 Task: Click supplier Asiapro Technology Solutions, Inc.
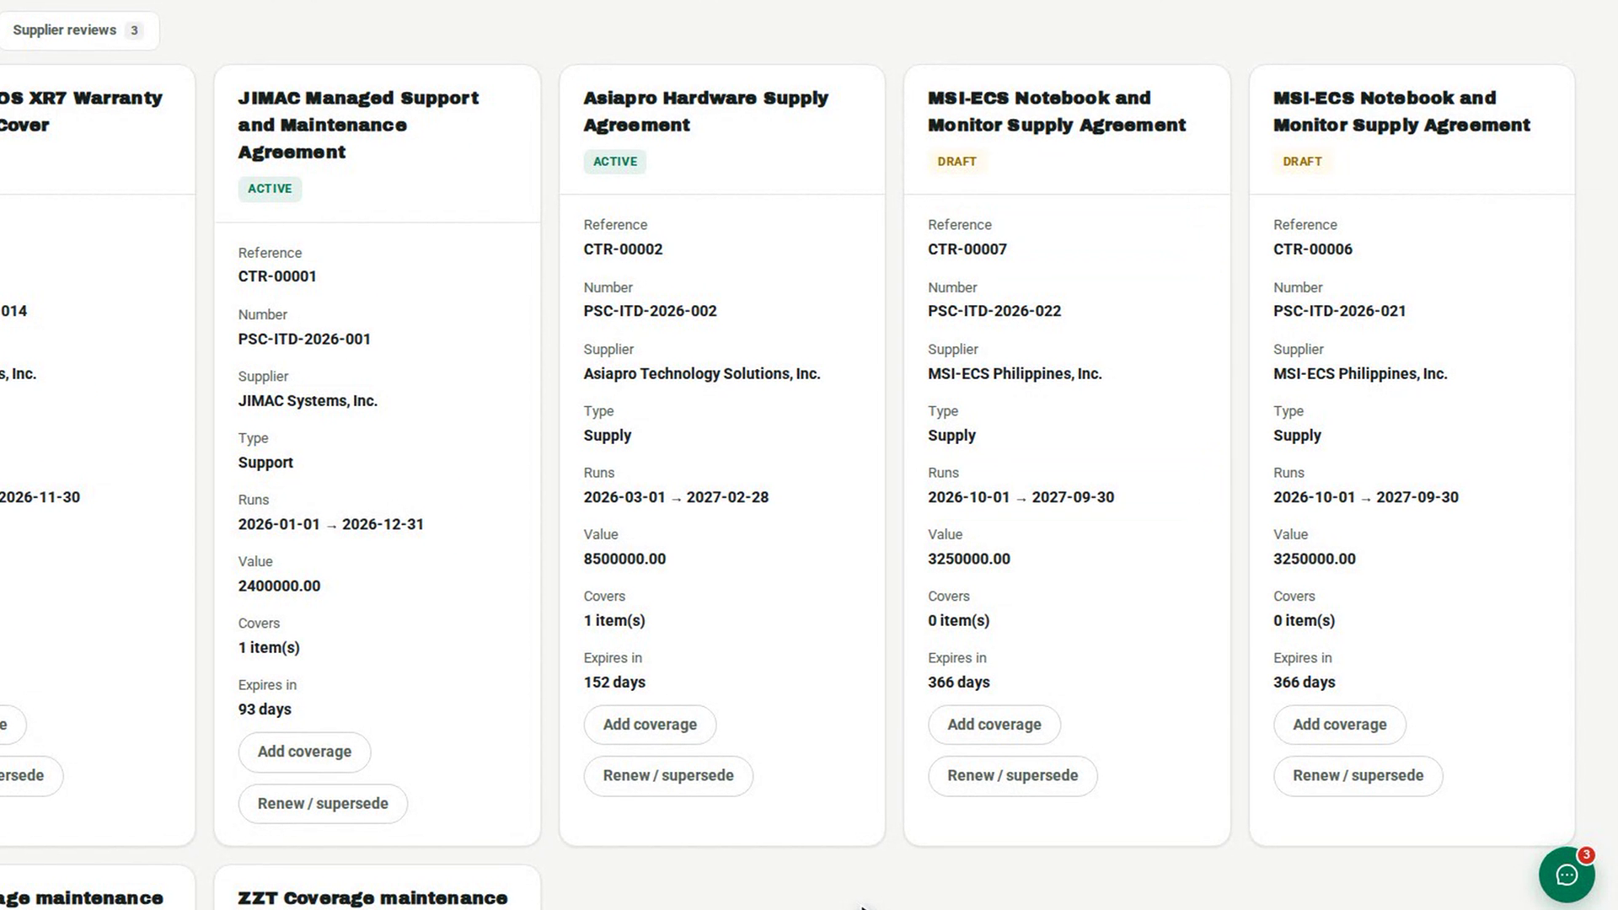[702, 373]
